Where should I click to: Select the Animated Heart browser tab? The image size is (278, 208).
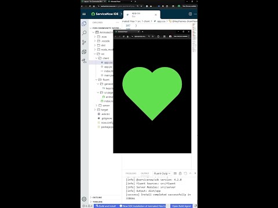(x=120, y=2)
